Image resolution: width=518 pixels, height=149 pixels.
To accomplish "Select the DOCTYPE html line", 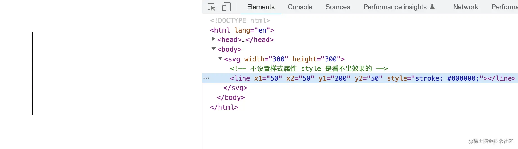I will 240,21.
